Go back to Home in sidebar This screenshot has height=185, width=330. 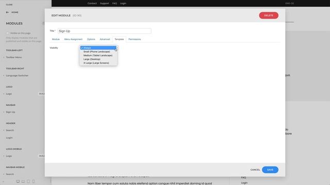pyautogui.click(x=12, y=12)
